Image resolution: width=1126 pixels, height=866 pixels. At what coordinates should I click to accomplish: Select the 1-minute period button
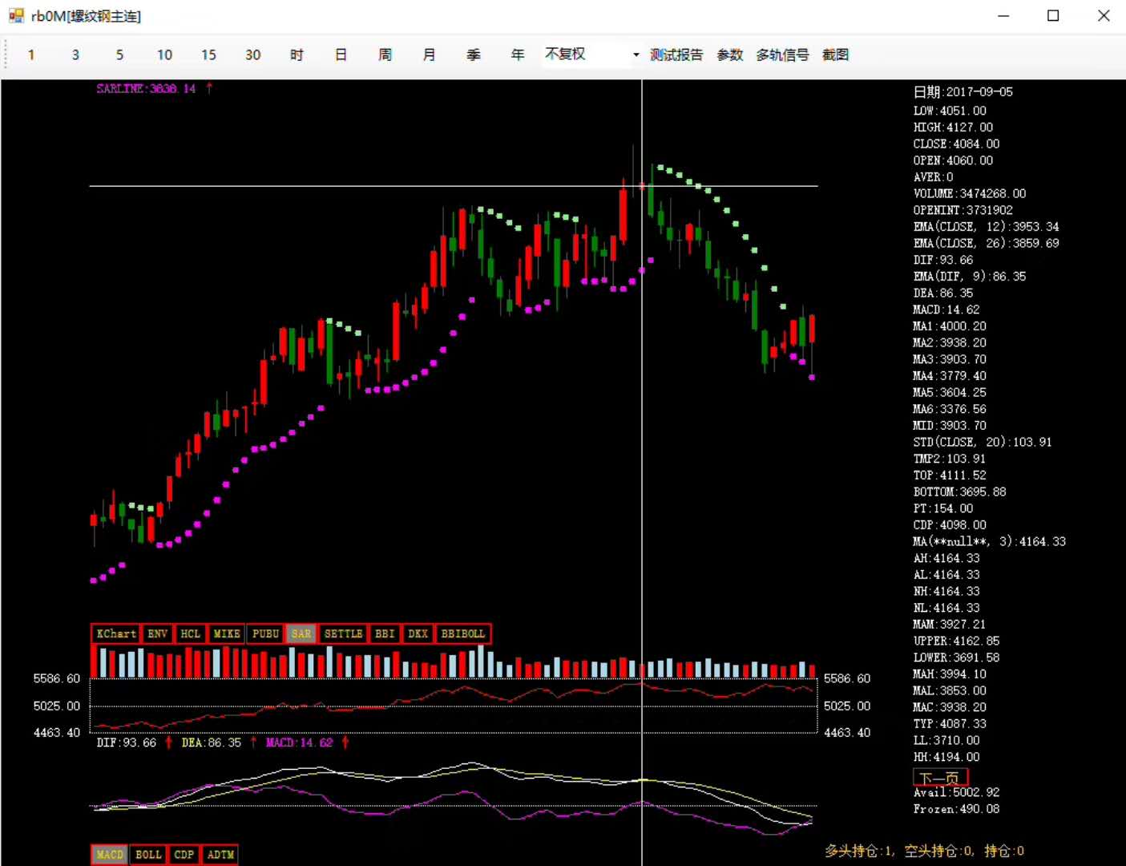point(31,55)
